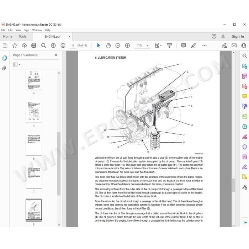Open the notifications bell
The image size is (249, 249).
pyautogui.click(x=223, y=36)
